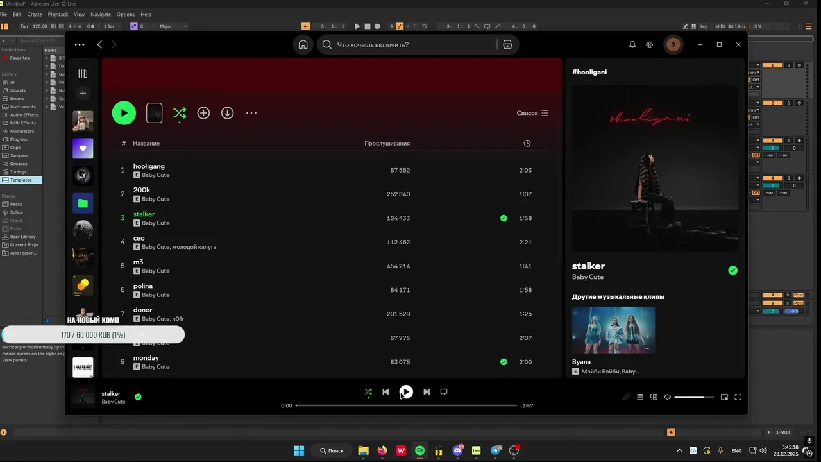The width and height of the screenshot is (821, 462).
Task: Skip to previous track
Action: point(385,392)
